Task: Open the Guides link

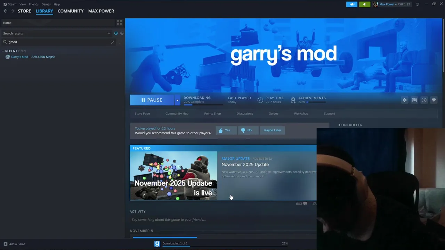Action: (273, 114)
